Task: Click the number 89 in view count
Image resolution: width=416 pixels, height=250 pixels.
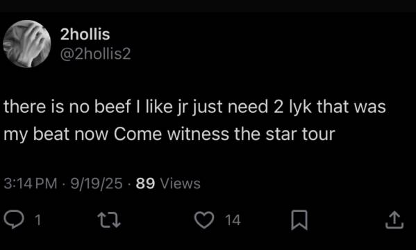Action: (x=145, y=184)
